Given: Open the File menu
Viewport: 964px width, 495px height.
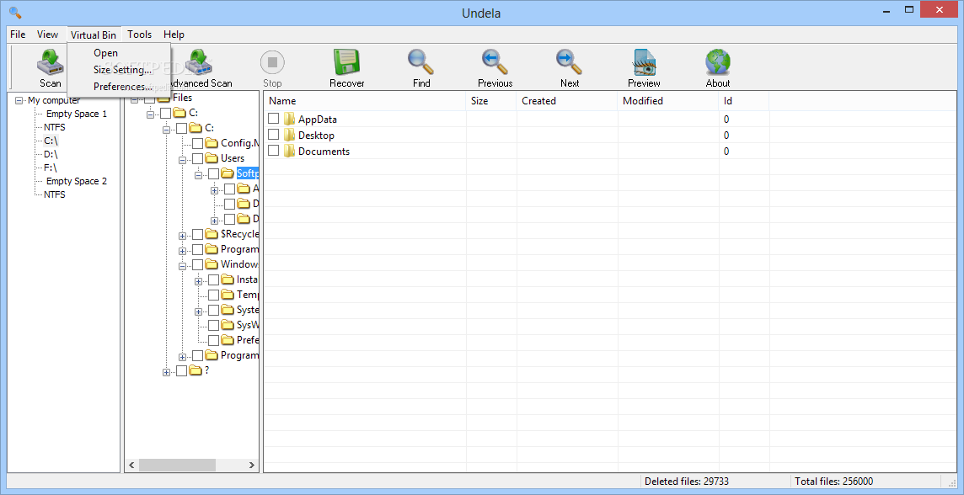Looking at the screenshot, I should click(x=18, y=35).
